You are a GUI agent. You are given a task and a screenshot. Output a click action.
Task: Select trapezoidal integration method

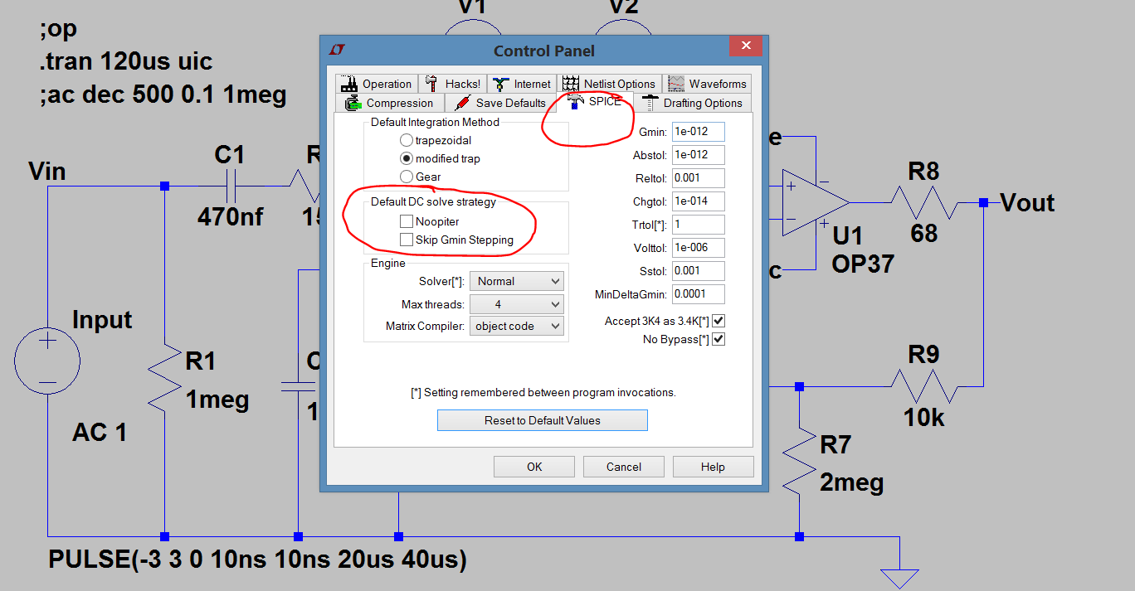tap(406, 140)
